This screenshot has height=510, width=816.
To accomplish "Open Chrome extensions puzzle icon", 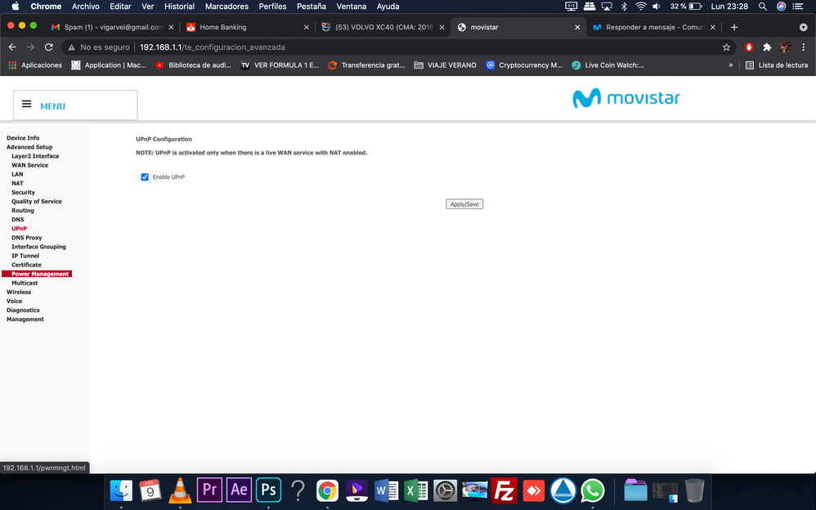I will (x=767, y=47).
